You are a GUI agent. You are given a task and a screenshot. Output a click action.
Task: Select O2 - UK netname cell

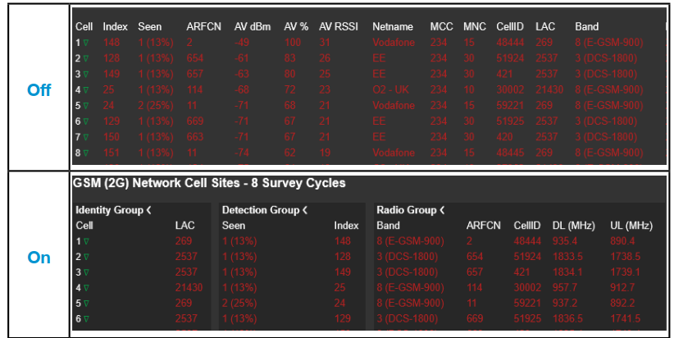(391, 90)
